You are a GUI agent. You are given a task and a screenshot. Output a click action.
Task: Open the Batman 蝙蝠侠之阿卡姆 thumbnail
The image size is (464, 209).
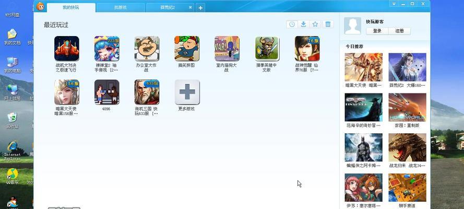[363, 147]
